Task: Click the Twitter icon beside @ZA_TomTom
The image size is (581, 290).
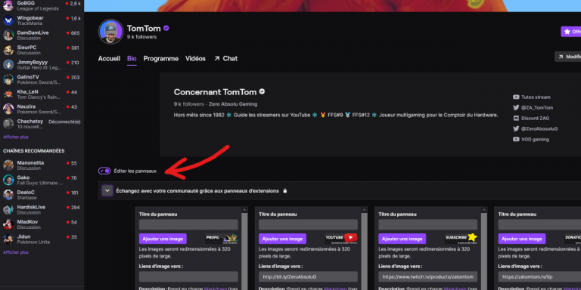Action: [516, 108]
